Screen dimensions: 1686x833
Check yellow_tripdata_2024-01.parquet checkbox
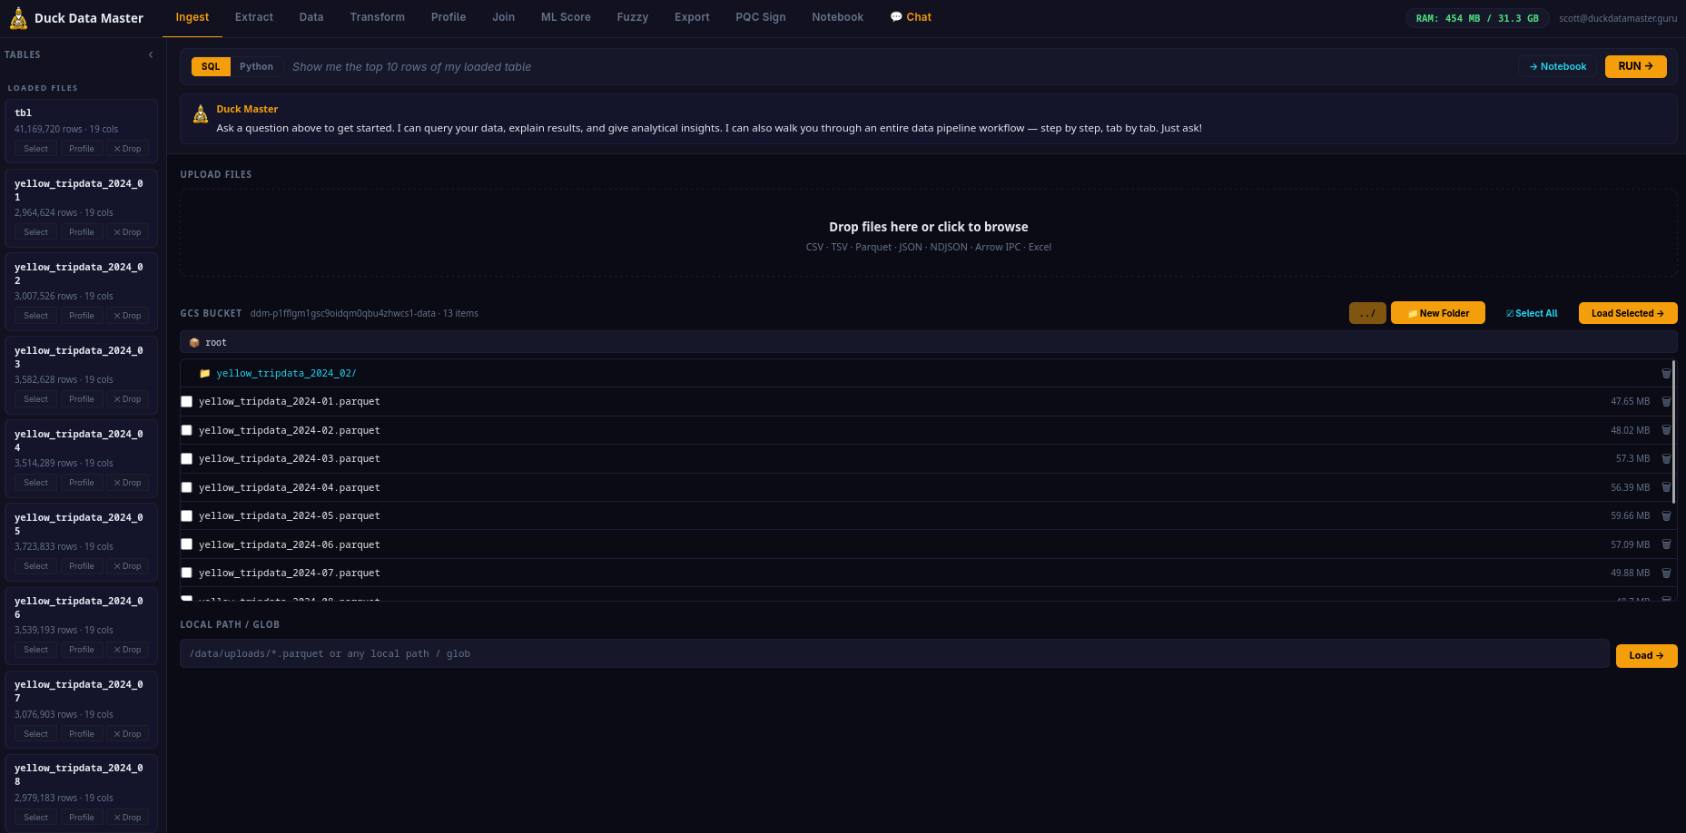(x=186, y=401)
